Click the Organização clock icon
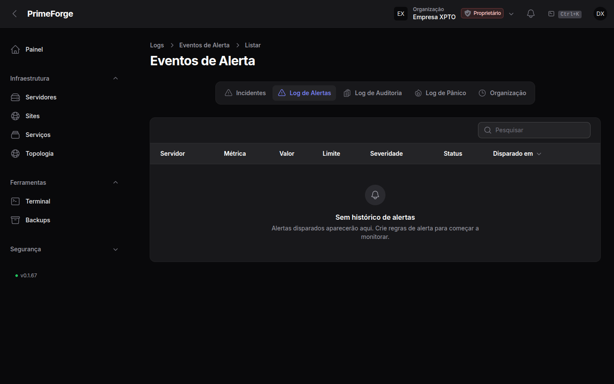The image size is (614, 384). point(482,93)
